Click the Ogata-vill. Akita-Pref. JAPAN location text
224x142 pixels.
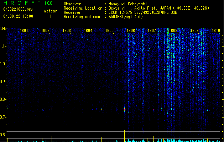click(x=159, y=8)
